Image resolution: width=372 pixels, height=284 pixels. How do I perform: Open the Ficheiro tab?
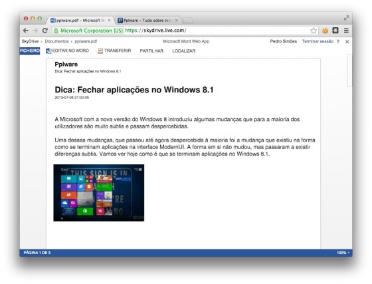click(x=30, y=51)
